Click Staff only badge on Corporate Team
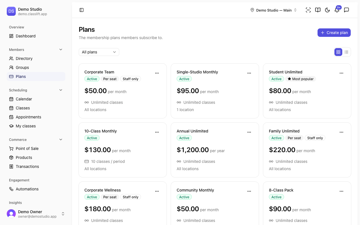Screen dimensions: 360x225 pyautogui.click(x=130, y=79)
